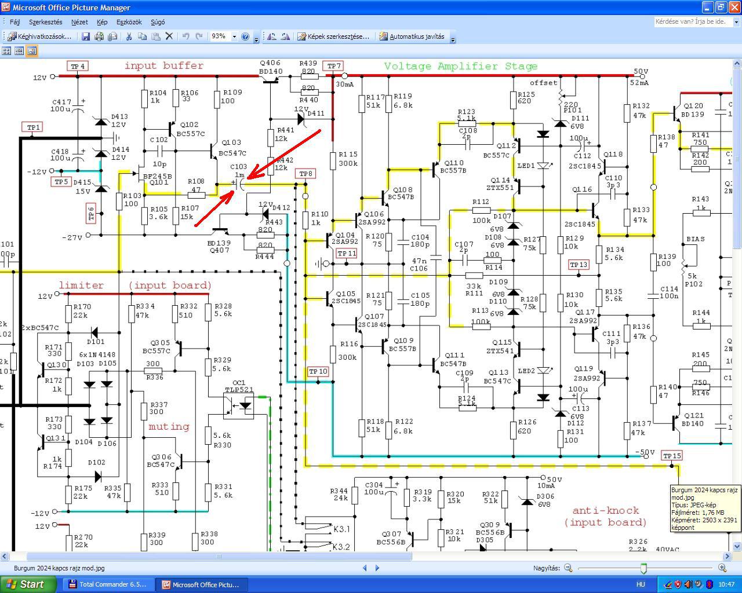
Task: Open the Eszközök menu
Action: pos(129,22)
